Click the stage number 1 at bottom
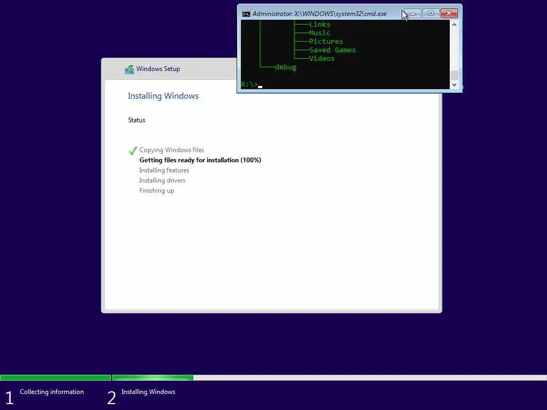 pos(10,398)
